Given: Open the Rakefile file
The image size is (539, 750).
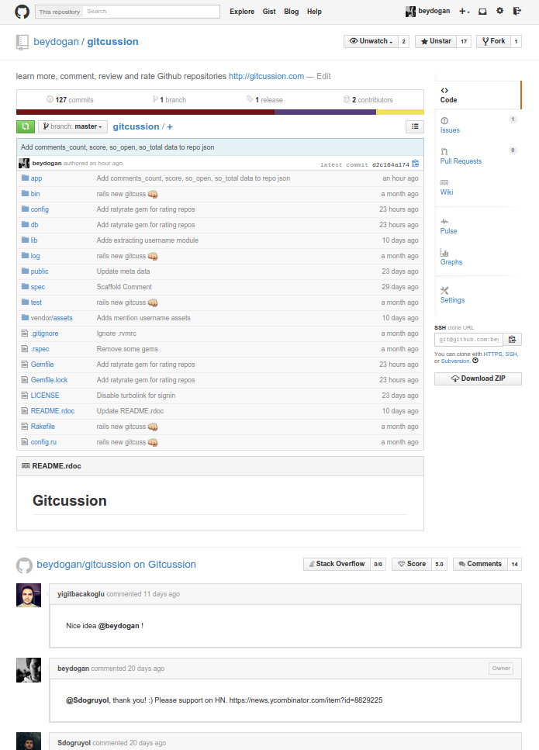Looking at the screenshot, I should click(x=43, y=427).
